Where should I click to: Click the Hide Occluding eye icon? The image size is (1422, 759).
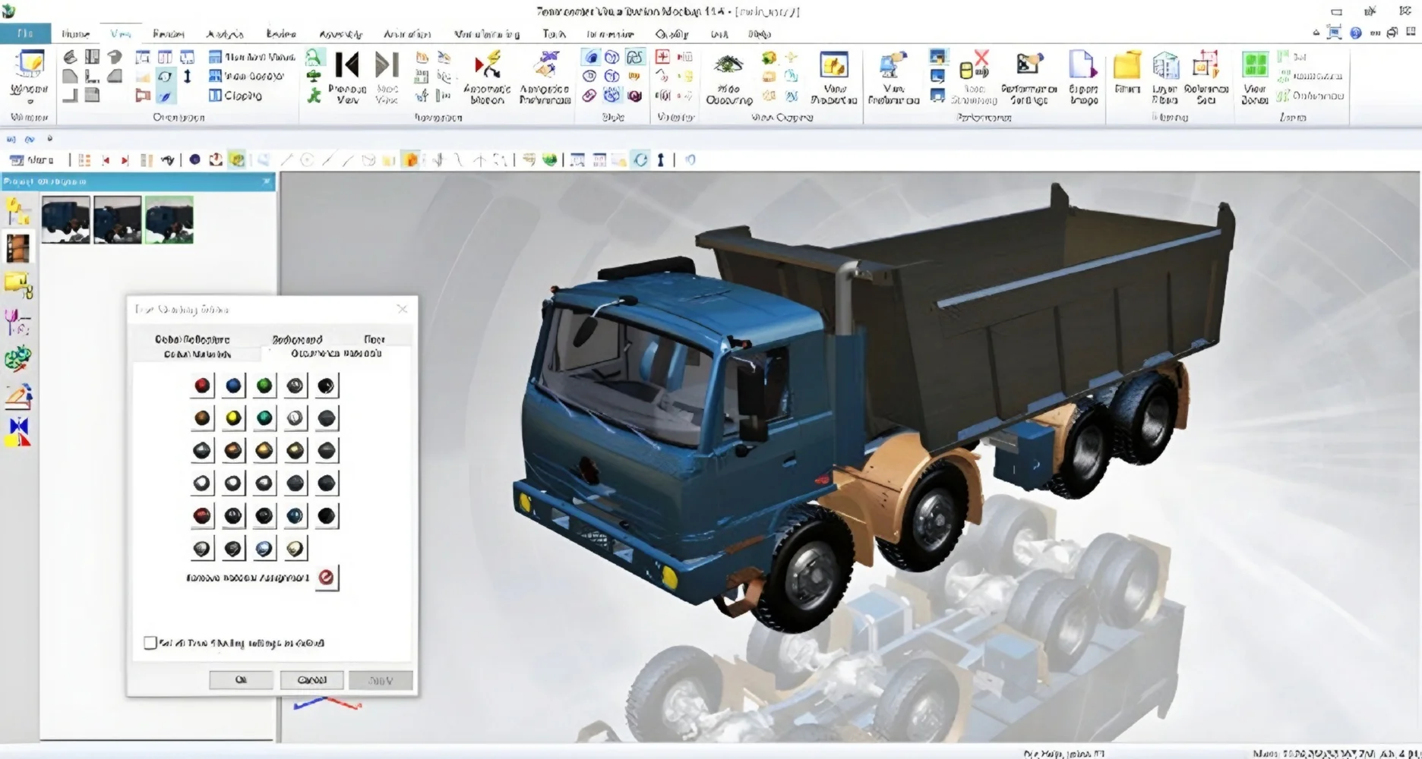tap(728, 65)
